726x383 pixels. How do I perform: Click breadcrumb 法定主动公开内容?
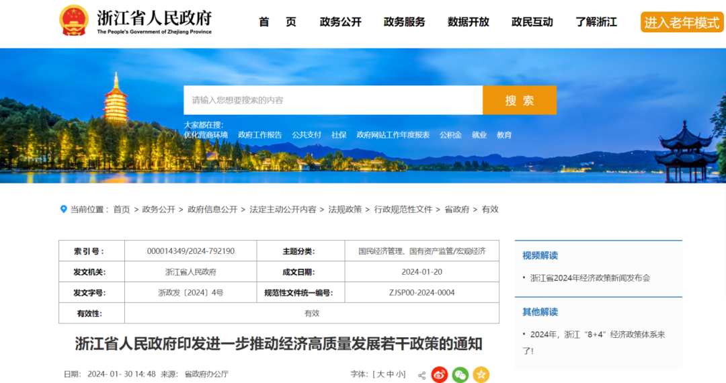pos(283,209)
